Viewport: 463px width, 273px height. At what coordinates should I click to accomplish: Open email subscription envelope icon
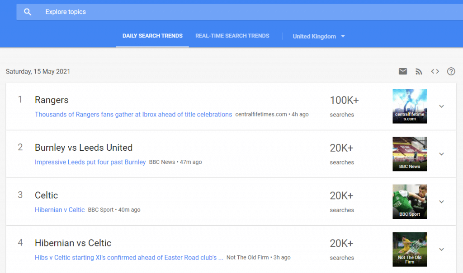tap(403, 71)
